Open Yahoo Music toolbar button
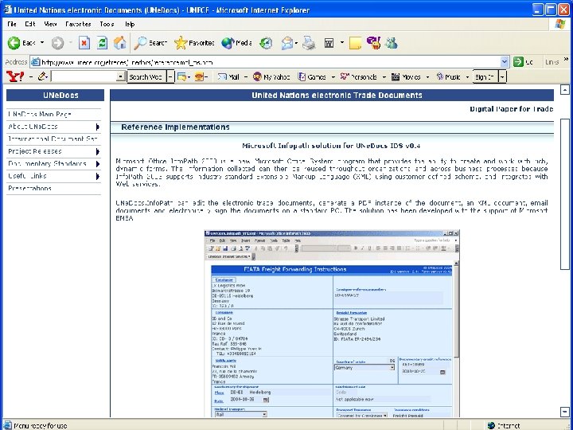The width and height of the screenshot is (573, 430). coord(449,76)
